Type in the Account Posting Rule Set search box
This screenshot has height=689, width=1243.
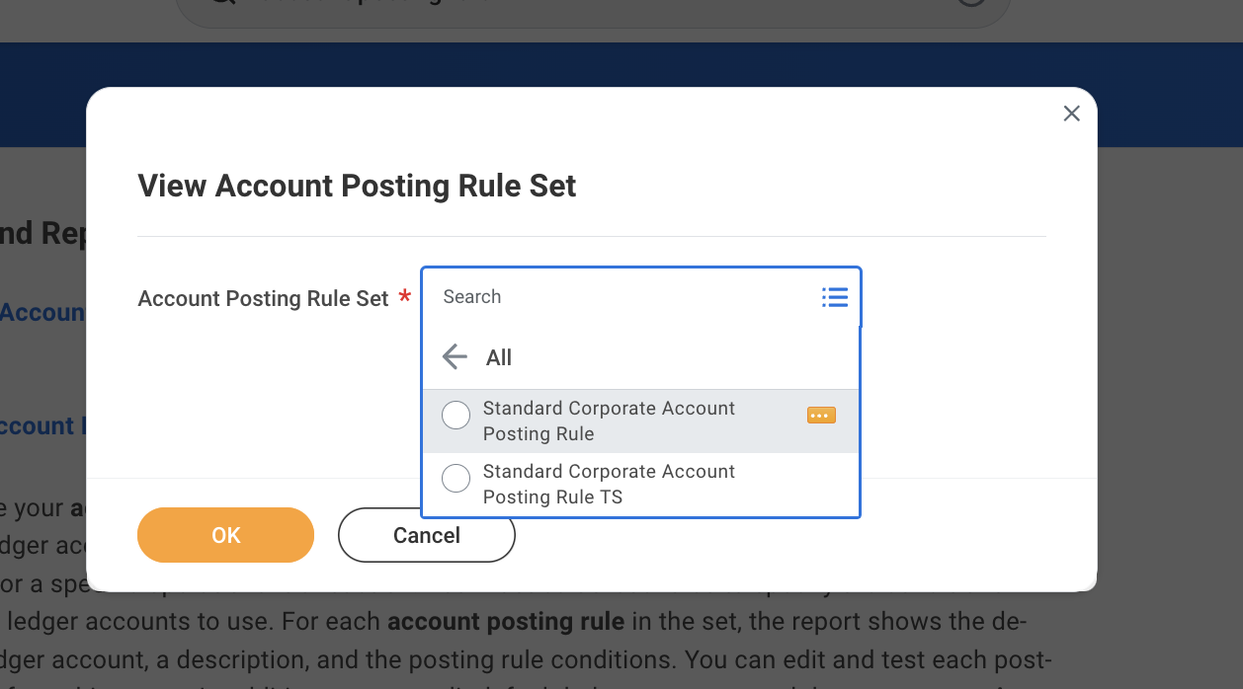pyautogui.click(x=622, y=297)
